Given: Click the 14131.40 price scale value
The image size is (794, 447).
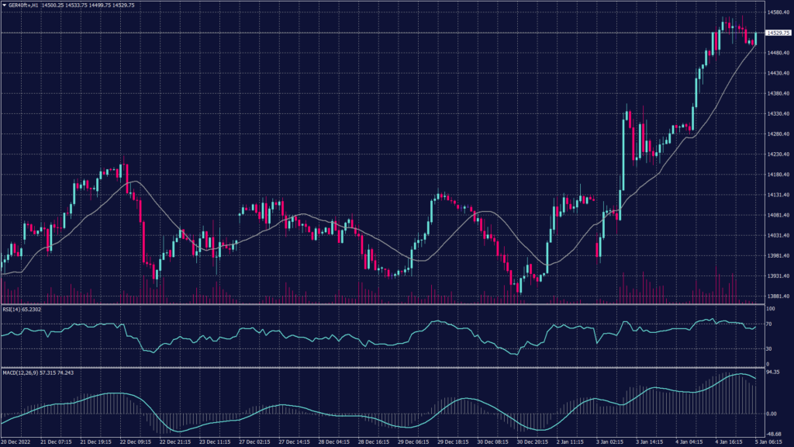Looking at the screenshot, I should (x=777, y=195).
